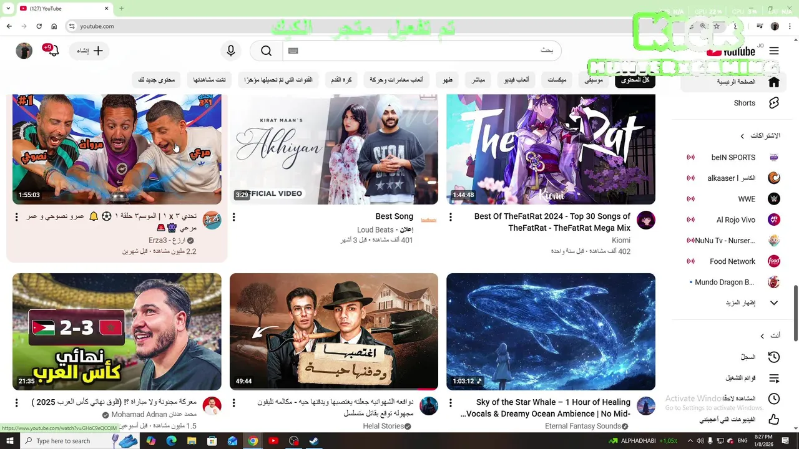The height and width of the screenshot is (449, 799).
Task: Select the 'موسيقى' music chip
Action: coord(594,80)
